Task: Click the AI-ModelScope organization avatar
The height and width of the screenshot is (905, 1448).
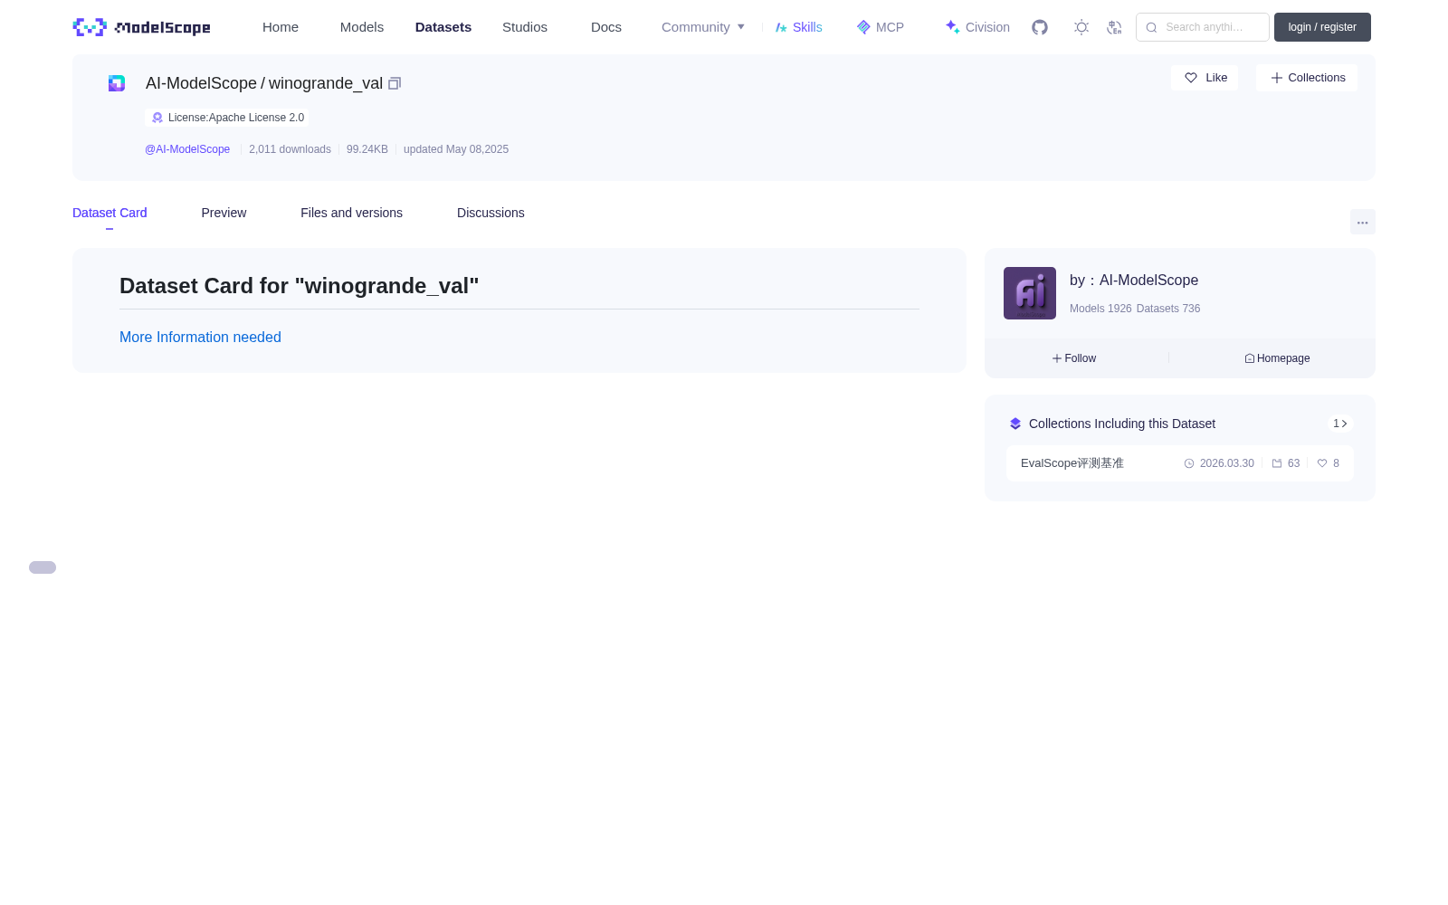Action: [1030, 293]
